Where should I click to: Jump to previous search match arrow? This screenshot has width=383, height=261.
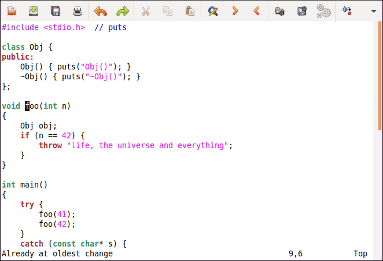point(256,11)
